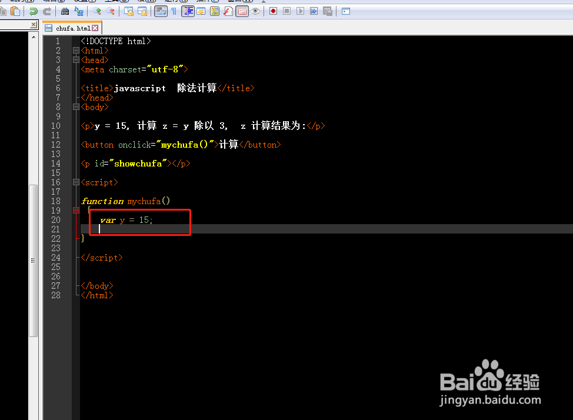This screenshot has width=573, height=420.
Task: Zoom in on the editor text
Action: [97, 11]
